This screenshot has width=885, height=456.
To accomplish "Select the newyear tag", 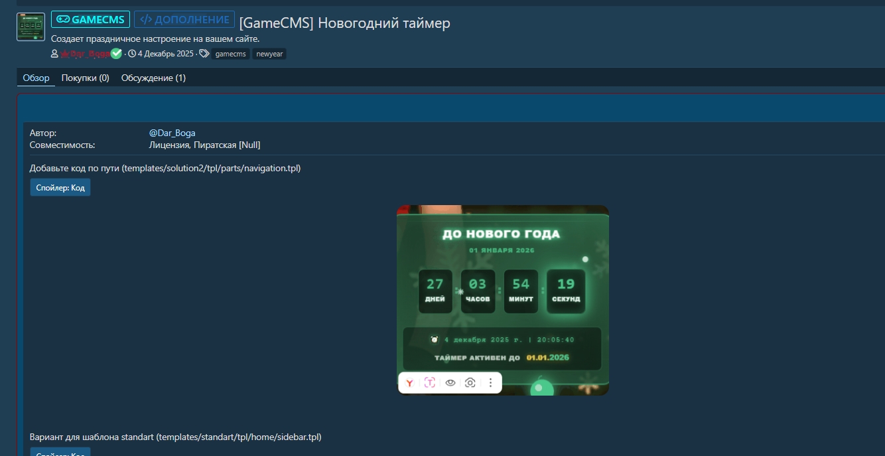I will 269,54.
